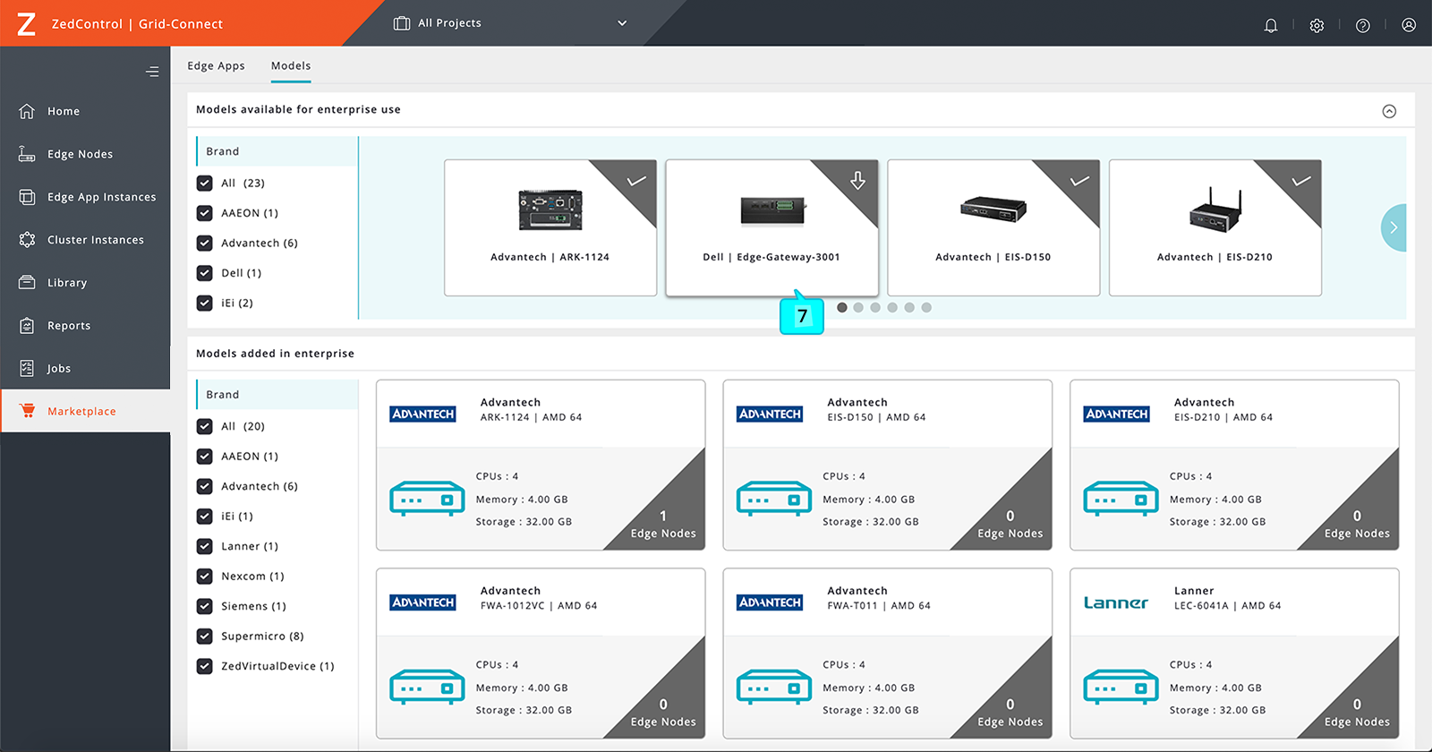Click the Edge Nodes sidebar icon
The image size is (1432, 752).
point(27,154)
